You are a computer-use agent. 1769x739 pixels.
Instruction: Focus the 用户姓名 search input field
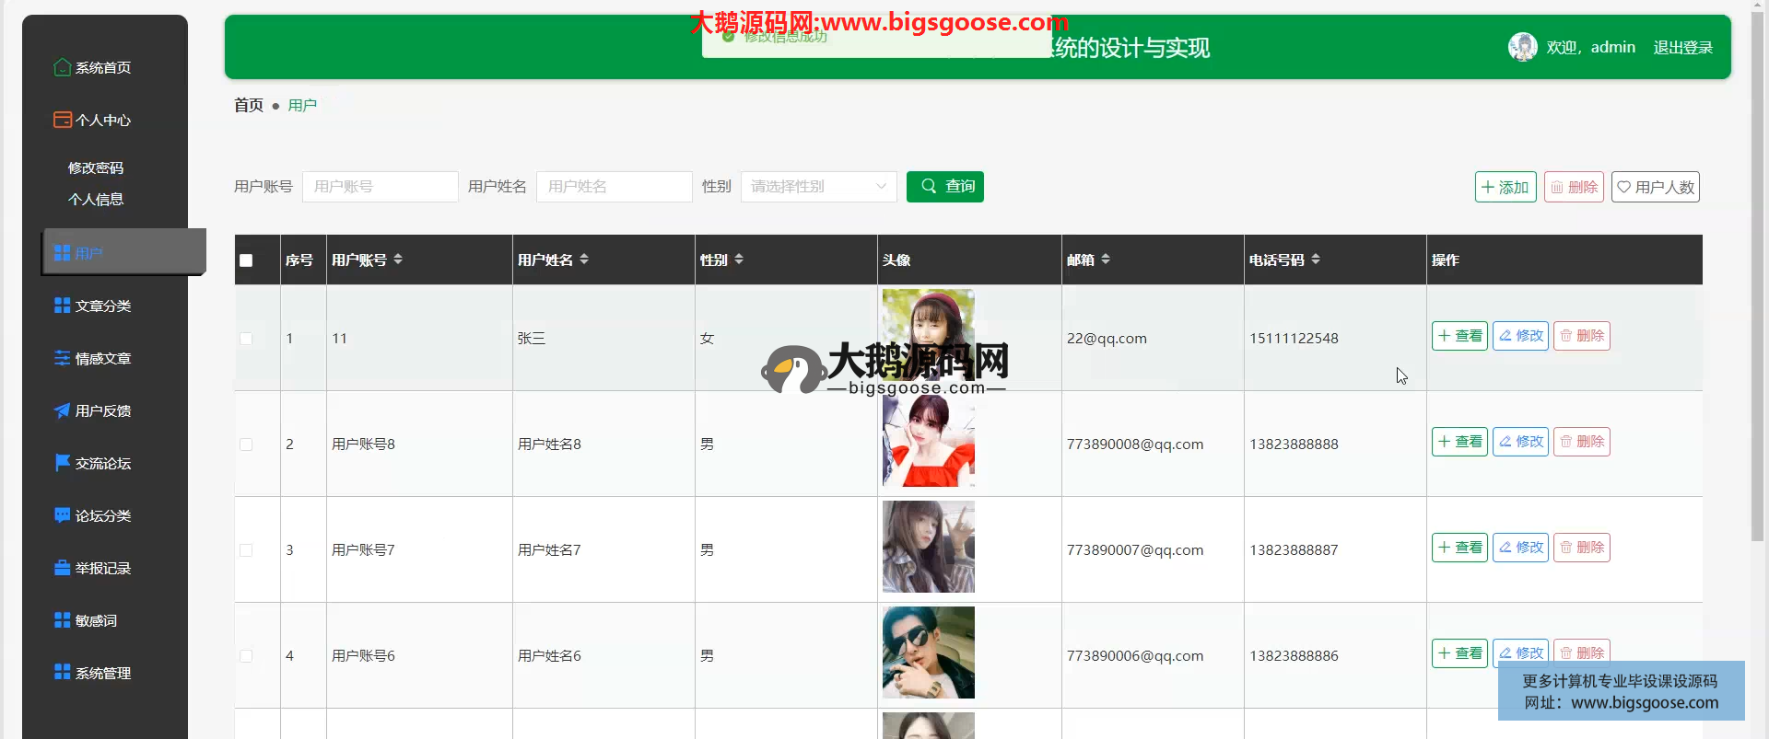(x=614, y=187)
